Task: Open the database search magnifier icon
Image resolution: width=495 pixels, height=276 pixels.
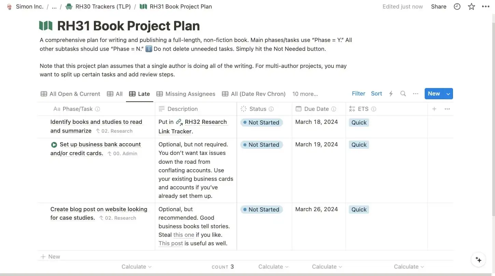Action: (403, 93)
